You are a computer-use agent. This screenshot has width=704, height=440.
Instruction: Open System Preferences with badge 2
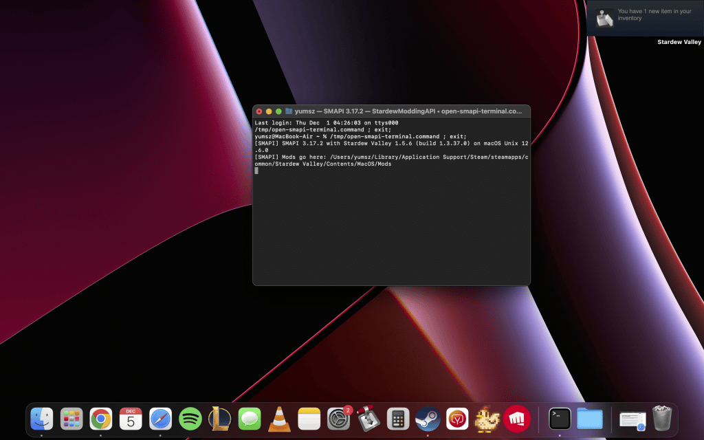tap(338, 419)
